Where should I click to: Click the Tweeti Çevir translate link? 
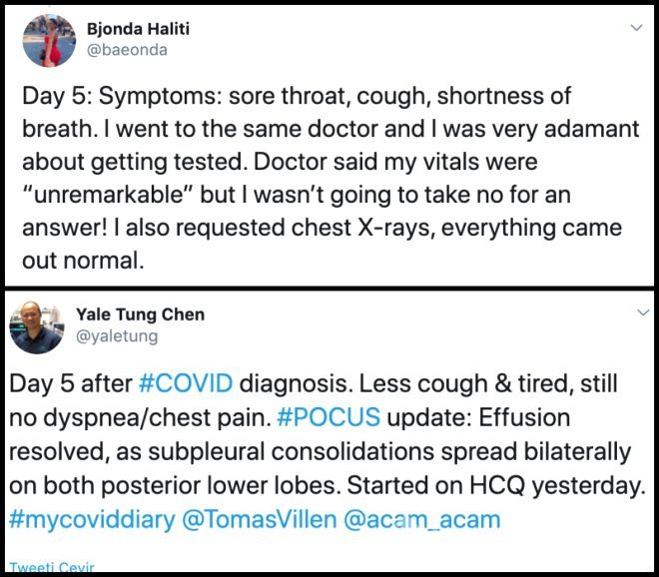click(x=45, y=567)
